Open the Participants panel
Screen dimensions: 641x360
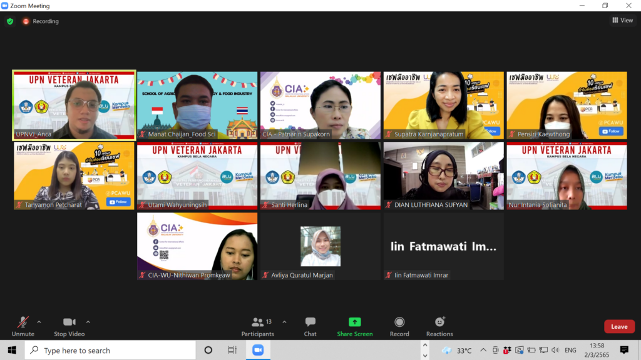coord(258,326)
